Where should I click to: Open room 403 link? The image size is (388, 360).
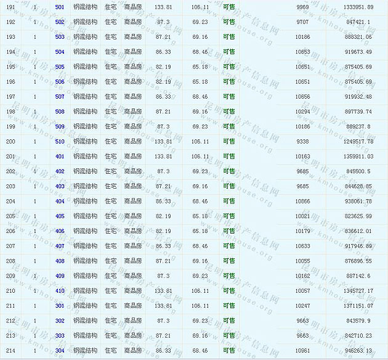click(59, 186)
